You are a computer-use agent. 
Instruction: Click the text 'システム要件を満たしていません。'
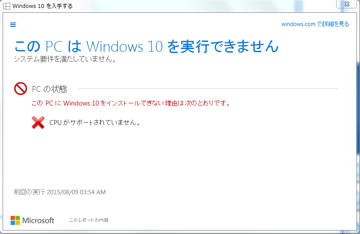(x=65, y=59)
